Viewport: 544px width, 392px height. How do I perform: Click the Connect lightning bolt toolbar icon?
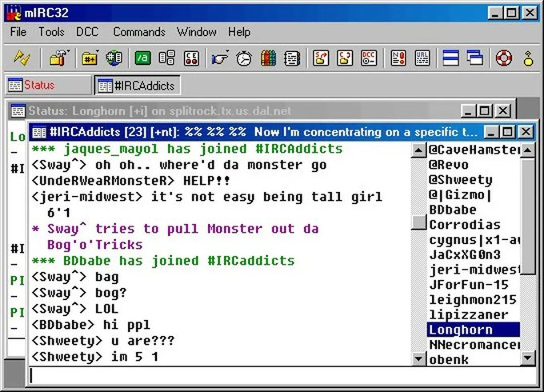pos(22,58)
